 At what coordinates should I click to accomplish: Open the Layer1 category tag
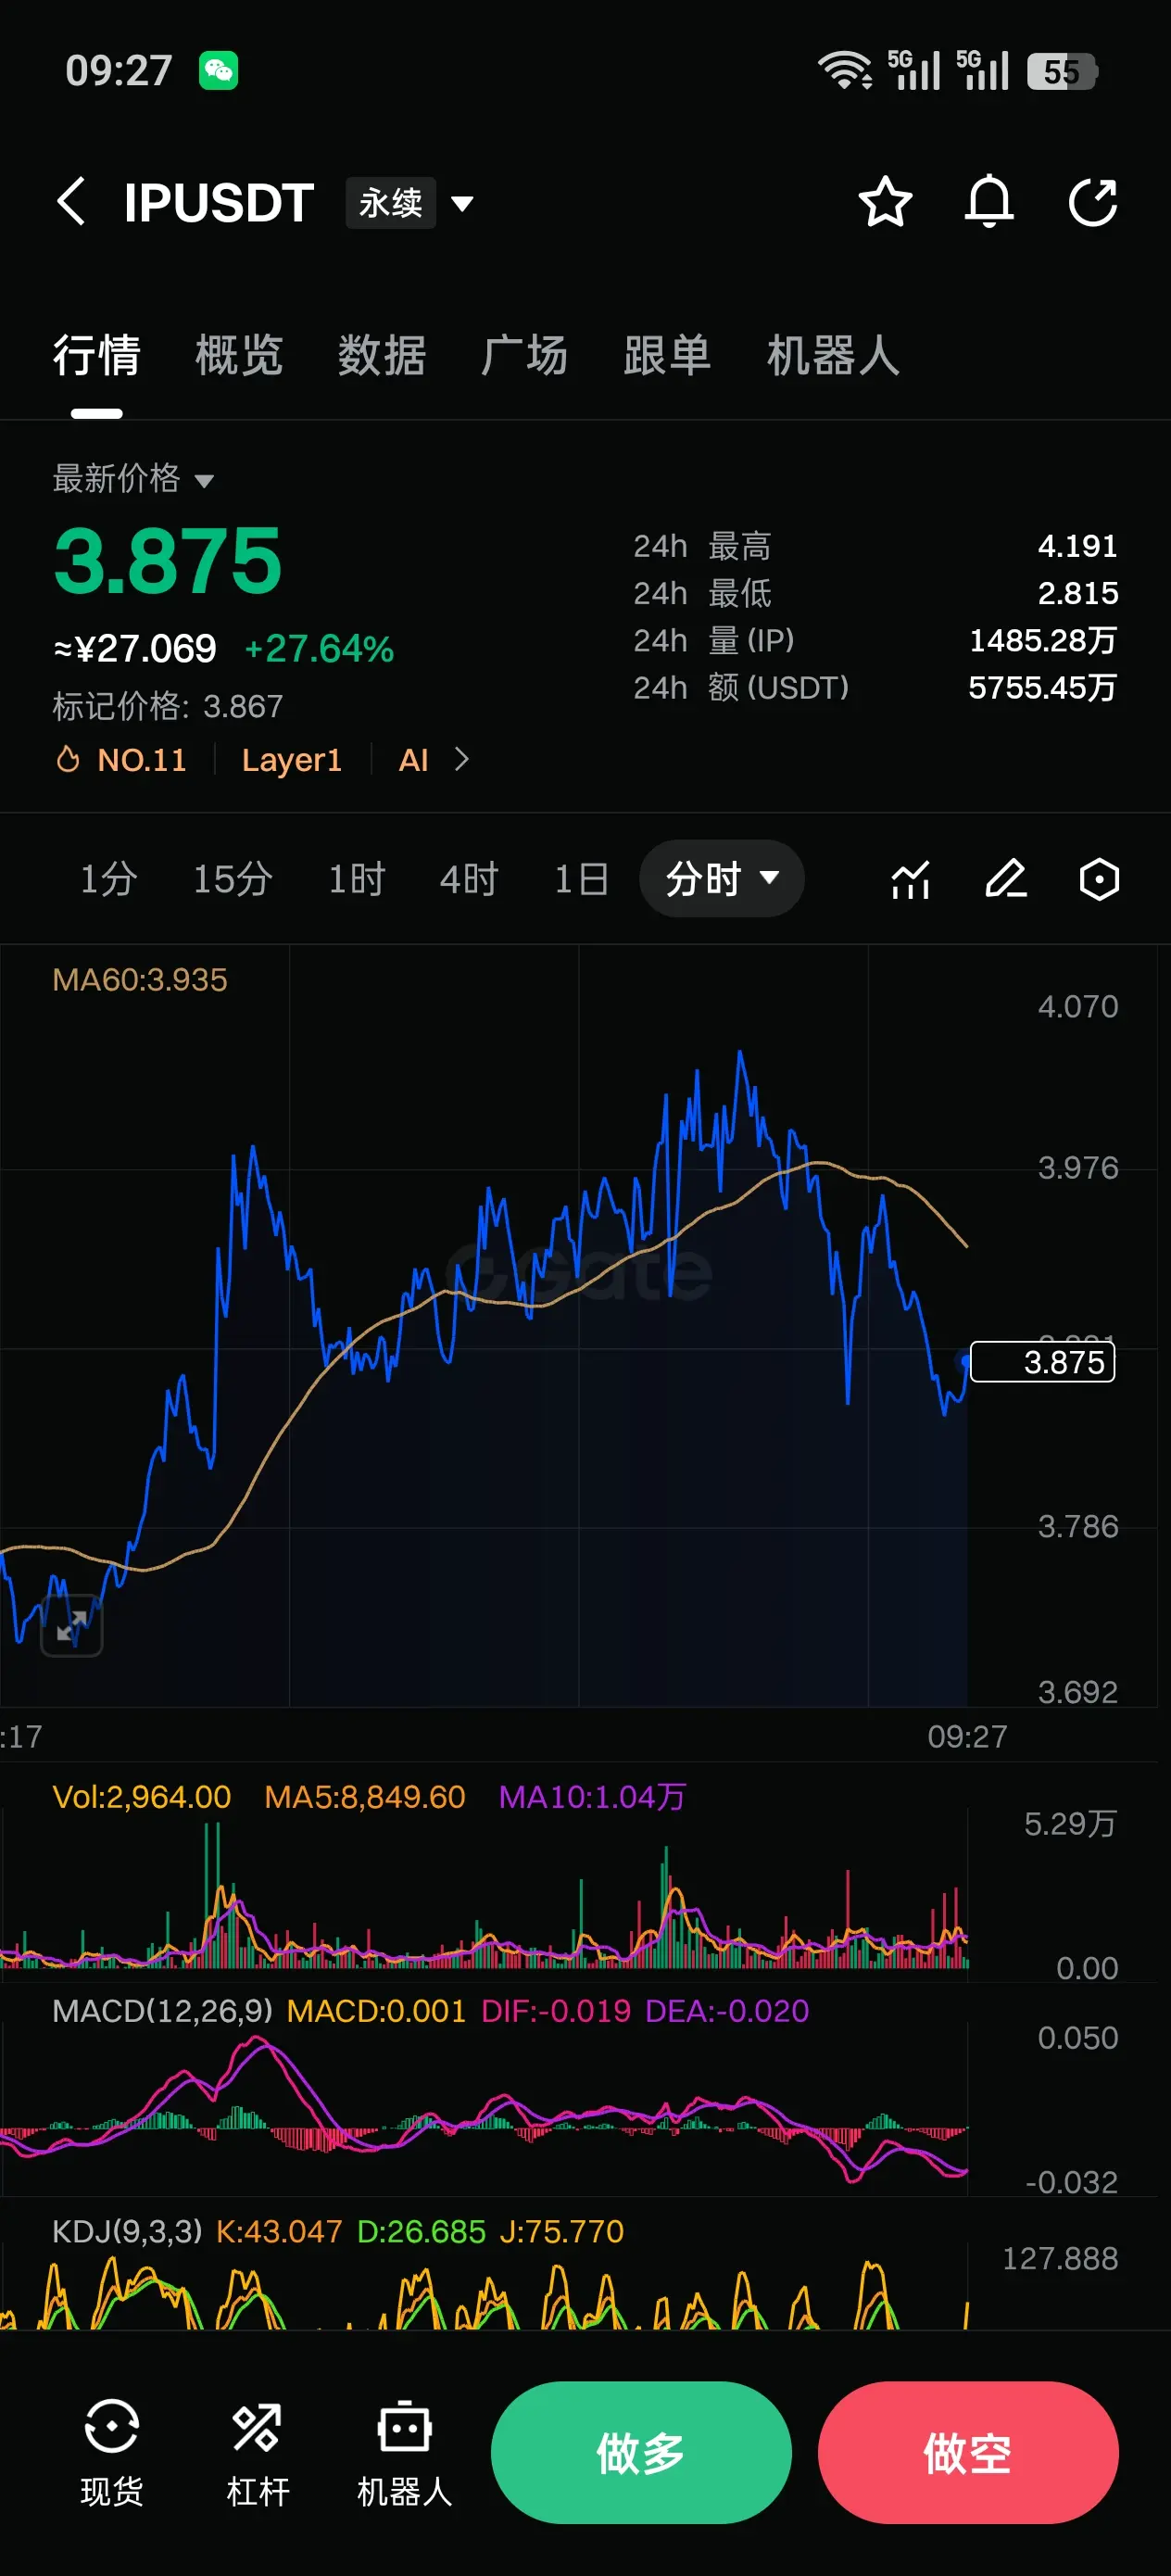[292, 760]
